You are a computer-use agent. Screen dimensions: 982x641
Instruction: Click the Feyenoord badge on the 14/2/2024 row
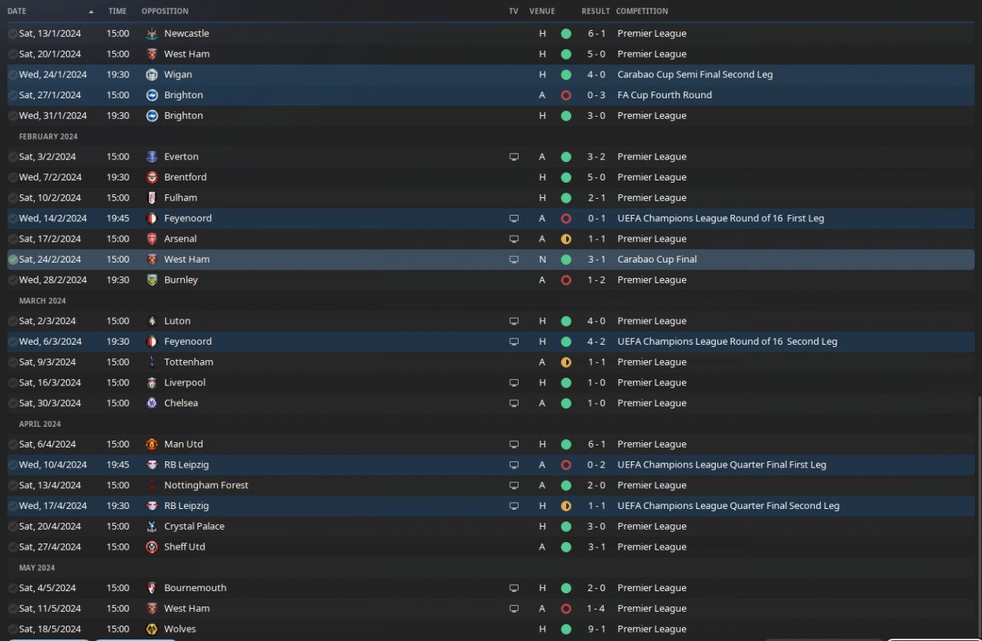point(152,219)
